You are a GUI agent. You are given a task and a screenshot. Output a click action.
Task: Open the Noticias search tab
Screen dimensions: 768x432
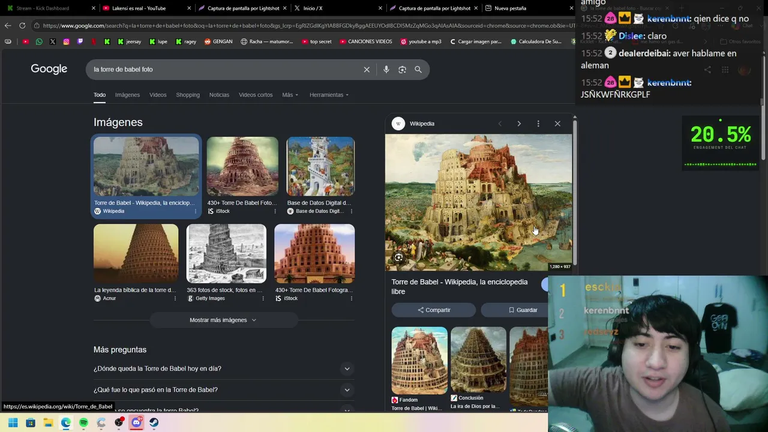[x=219, y=95]
